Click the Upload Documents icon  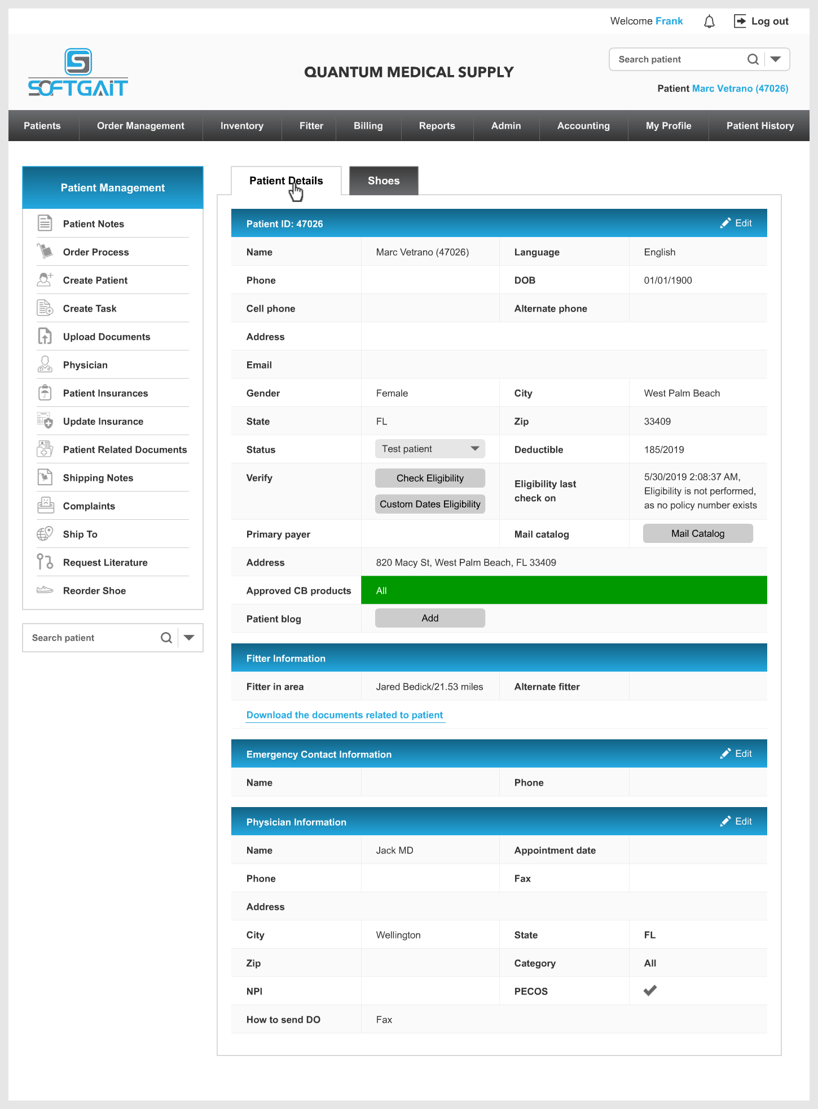(45, 336)
